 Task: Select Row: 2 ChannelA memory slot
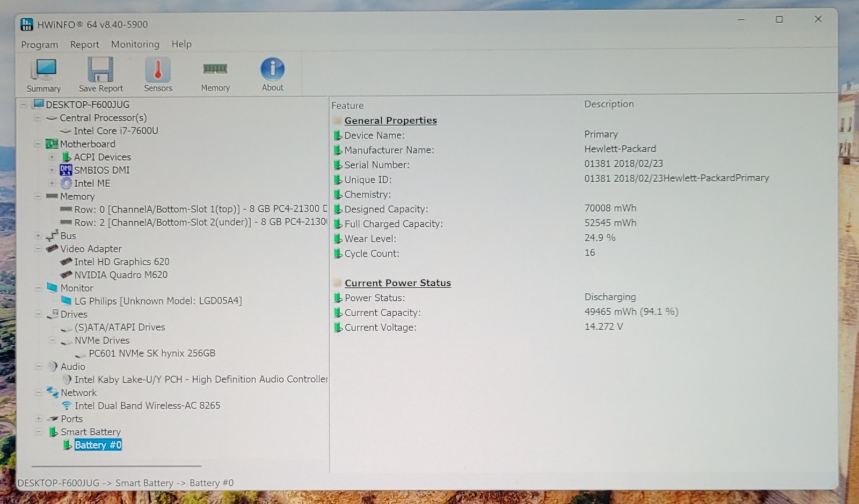pos(201,222)
